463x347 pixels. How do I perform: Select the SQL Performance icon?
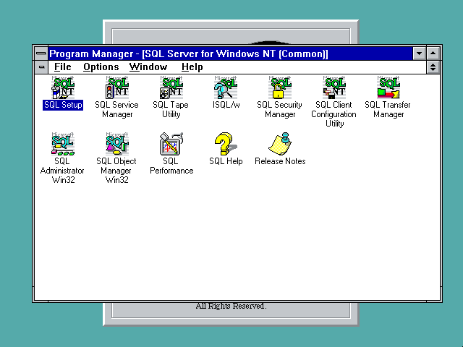[x=171, y=144]
